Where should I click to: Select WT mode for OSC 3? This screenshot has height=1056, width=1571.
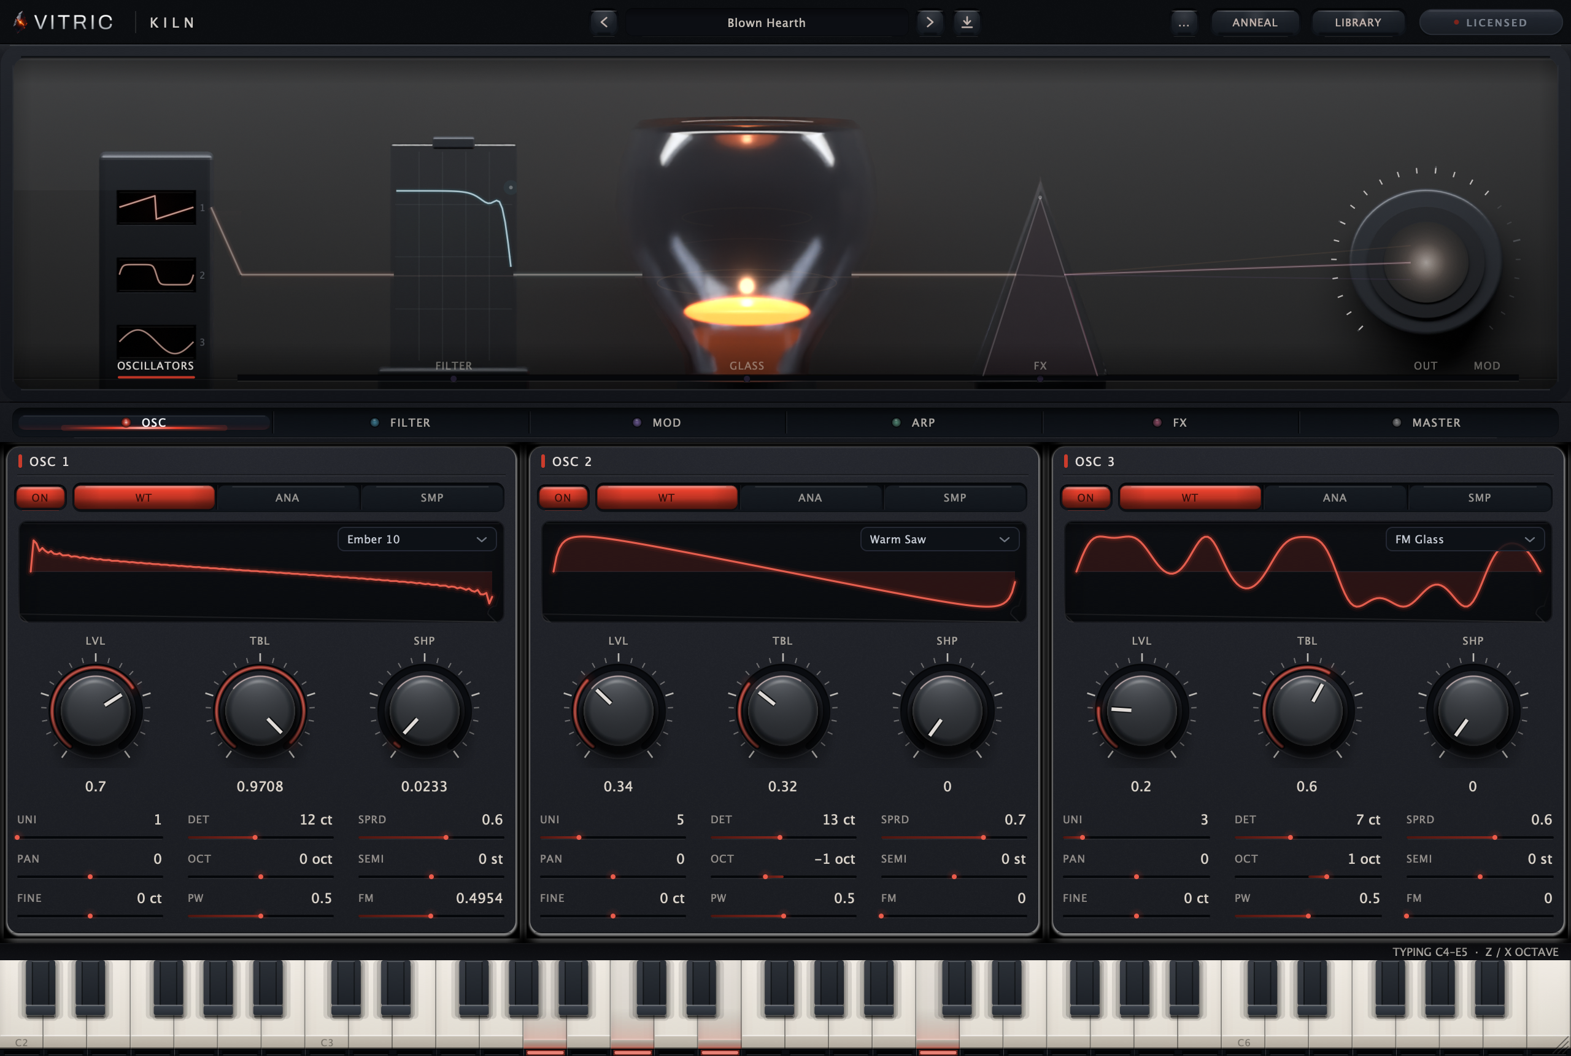[x=1190, y=498]
